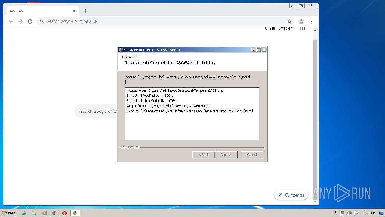Close the New Tab tab
This screenshot has height=217, width=385.
(74, 11)
